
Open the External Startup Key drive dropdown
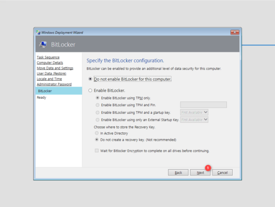(x=194, y=120)
